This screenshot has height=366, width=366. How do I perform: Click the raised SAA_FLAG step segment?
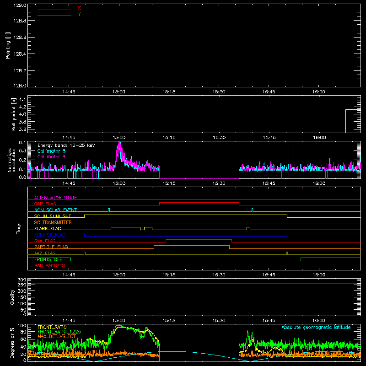tap(199, 239)
